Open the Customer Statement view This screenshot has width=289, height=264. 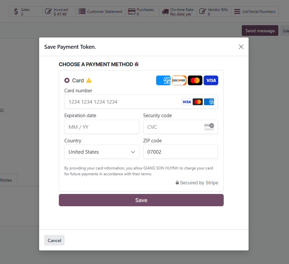(x=101, y=11)
